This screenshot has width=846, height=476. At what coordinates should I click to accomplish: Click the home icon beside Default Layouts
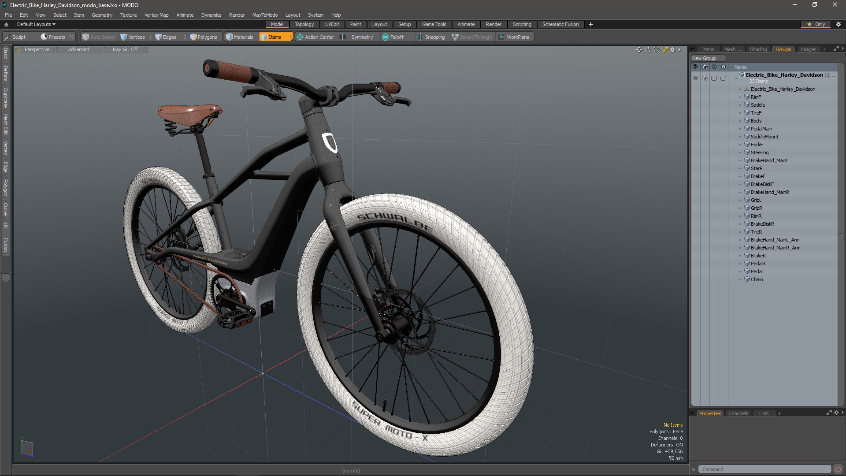click(x=6, y=24)
